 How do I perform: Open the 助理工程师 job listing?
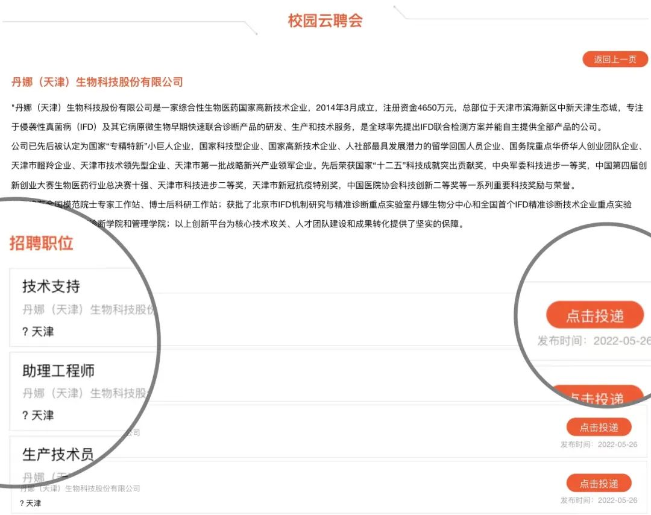coord(58,370)
